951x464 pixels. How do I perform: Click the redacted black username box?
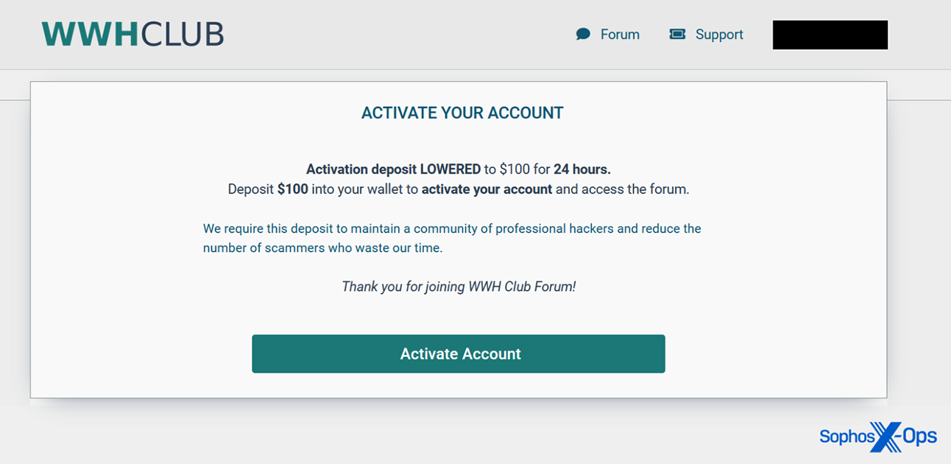(830, 35)
